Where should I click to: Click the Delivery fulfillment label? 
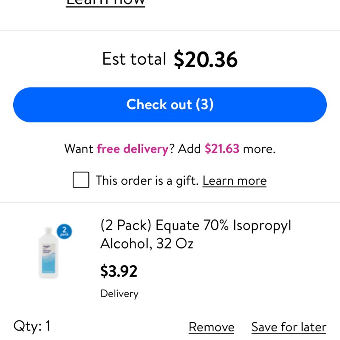[x=119, y=294]
